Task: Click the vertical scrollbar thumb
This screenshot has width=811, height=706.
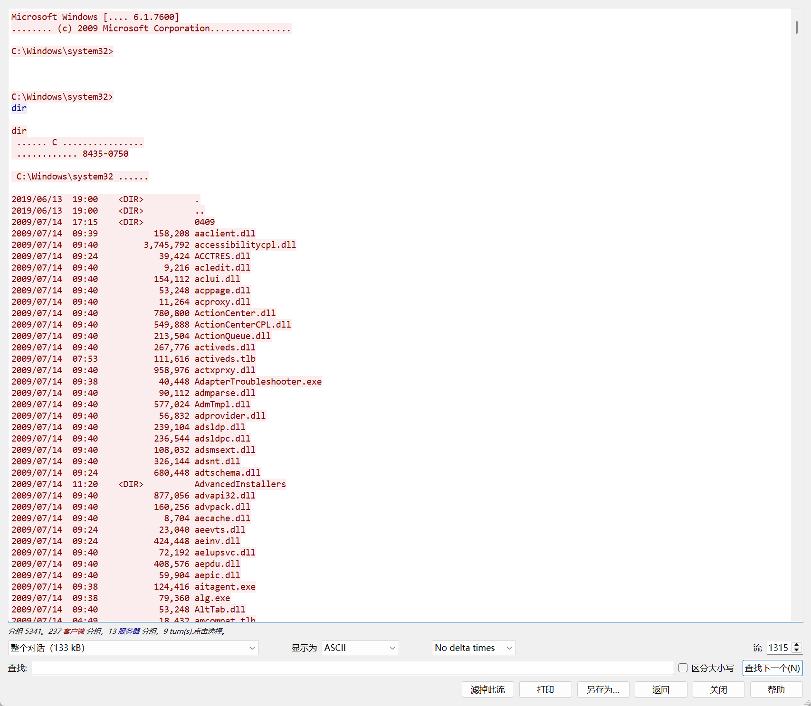Action: 796,27
